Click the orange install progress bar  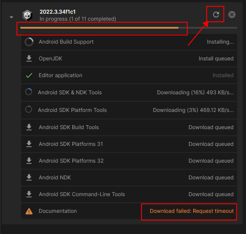[x=99, y=28]
